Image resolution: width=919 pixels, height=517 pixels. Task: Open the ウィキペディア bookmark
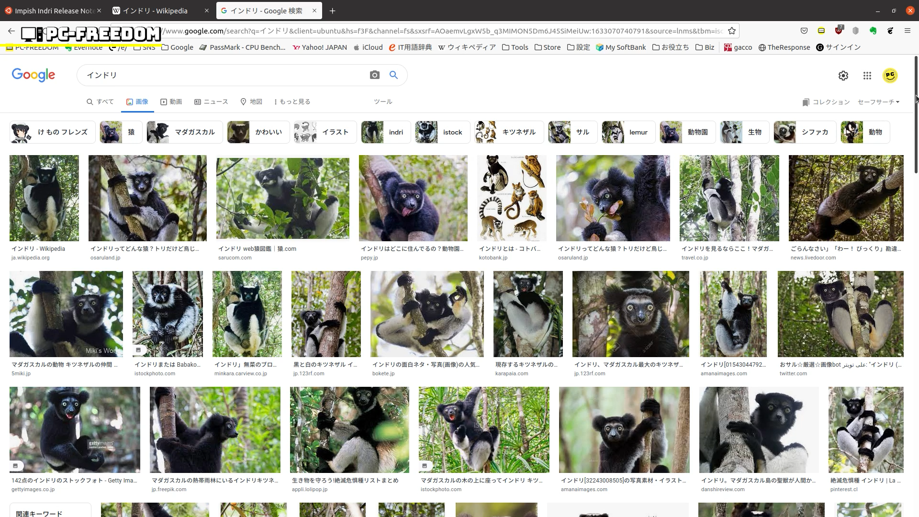click(x=467, y=47)
